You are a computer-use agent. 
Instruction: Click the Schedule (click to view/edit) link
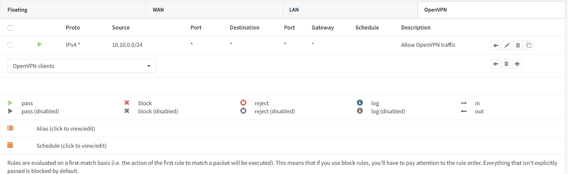[71, 146]
